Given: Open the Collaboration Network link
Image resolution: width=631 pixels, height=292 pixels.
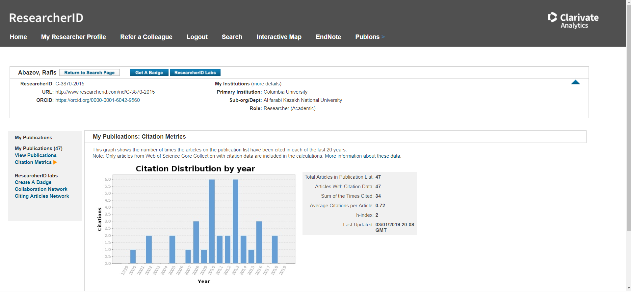Looking at the screenshot, I should (41, 189).
